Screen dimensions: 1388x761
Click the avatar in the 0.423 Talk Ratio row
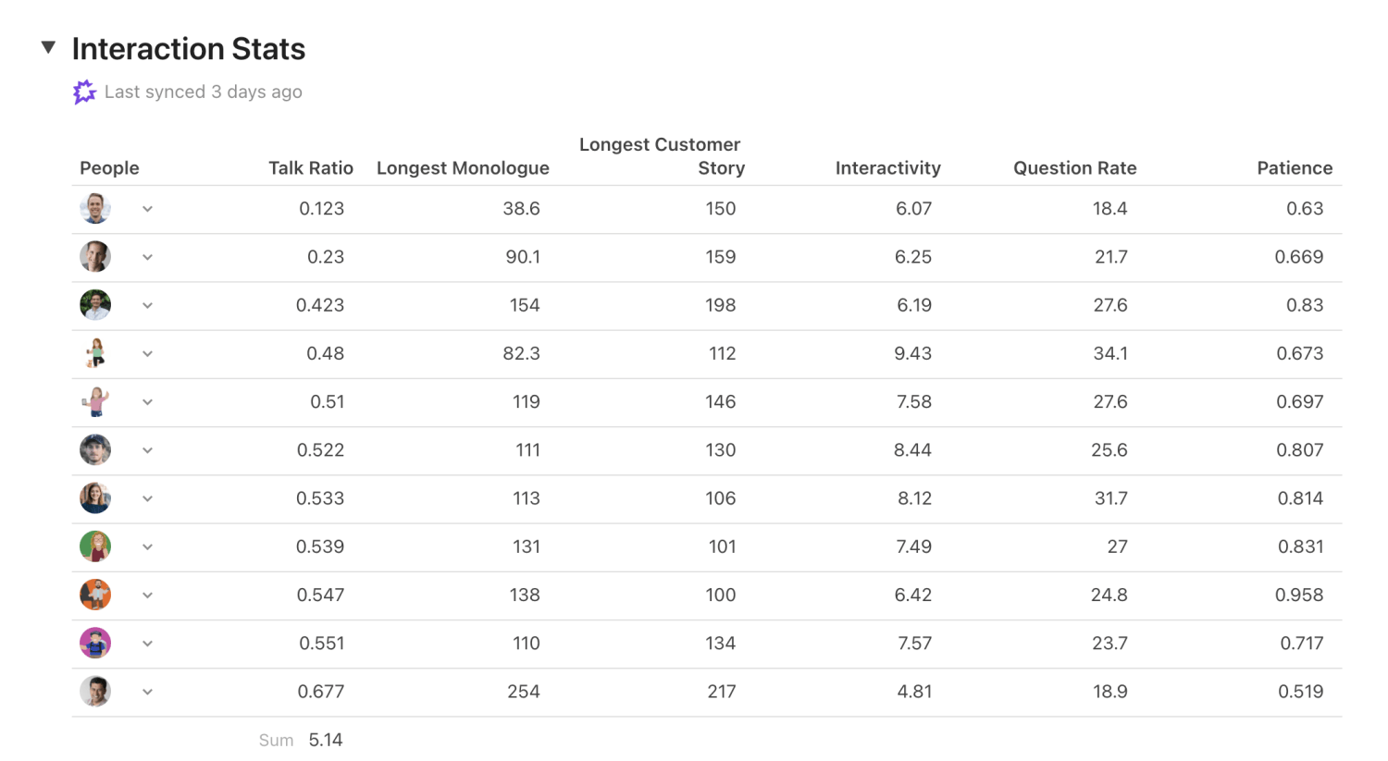[95, 305]
